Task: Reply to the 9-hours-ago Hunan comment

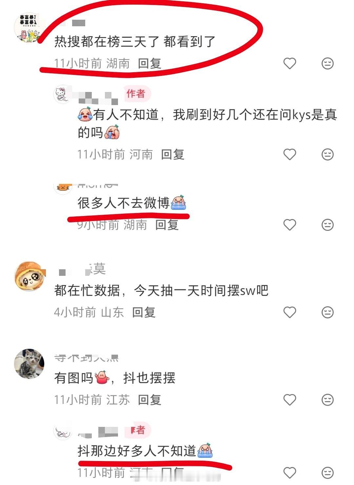Action: click(x=167, y=225)
